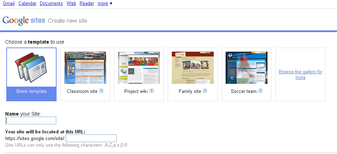Open Reader link
Screen dimensions: 337x154
pyautogui.click(x=87, y=3)
